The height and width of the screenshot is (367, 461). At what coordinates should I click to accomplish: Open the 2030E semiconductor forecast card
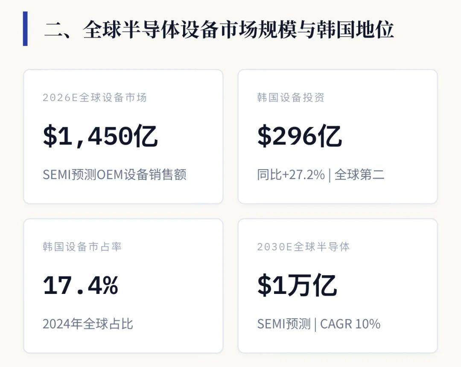[x=338, y=286]
